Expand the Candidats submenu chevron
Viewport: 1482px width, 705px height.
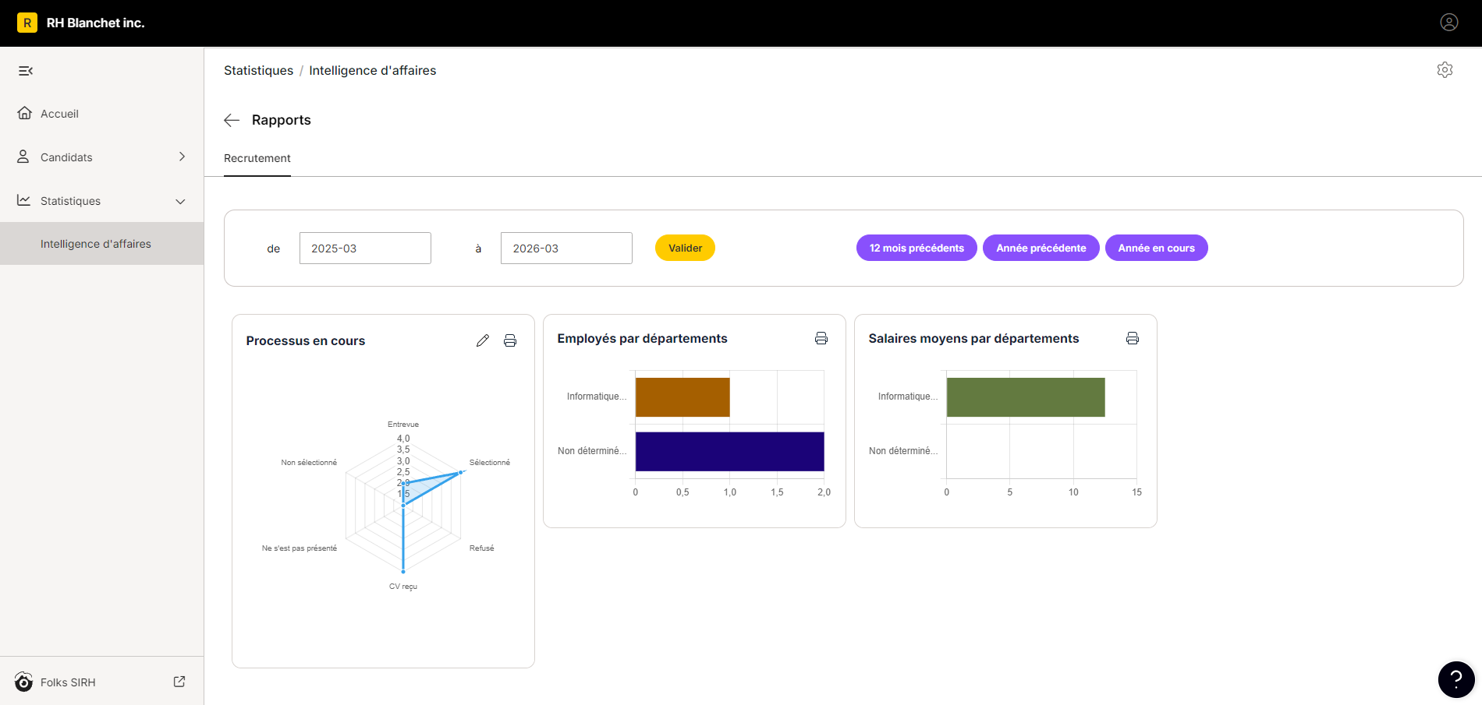(182, 157)
